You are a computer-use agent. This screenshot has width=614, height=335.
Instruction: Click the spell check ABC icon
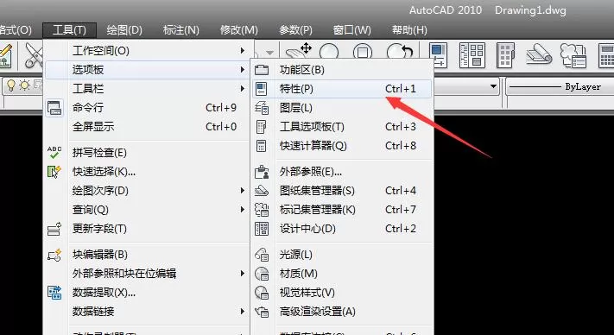pos(54,153)
